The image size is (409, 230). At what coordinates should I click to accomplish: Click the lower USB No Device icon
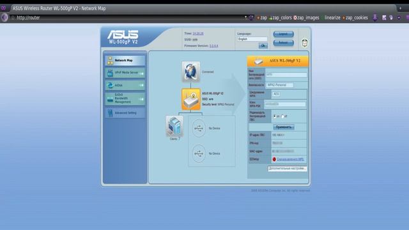click(x=199, y=153)
